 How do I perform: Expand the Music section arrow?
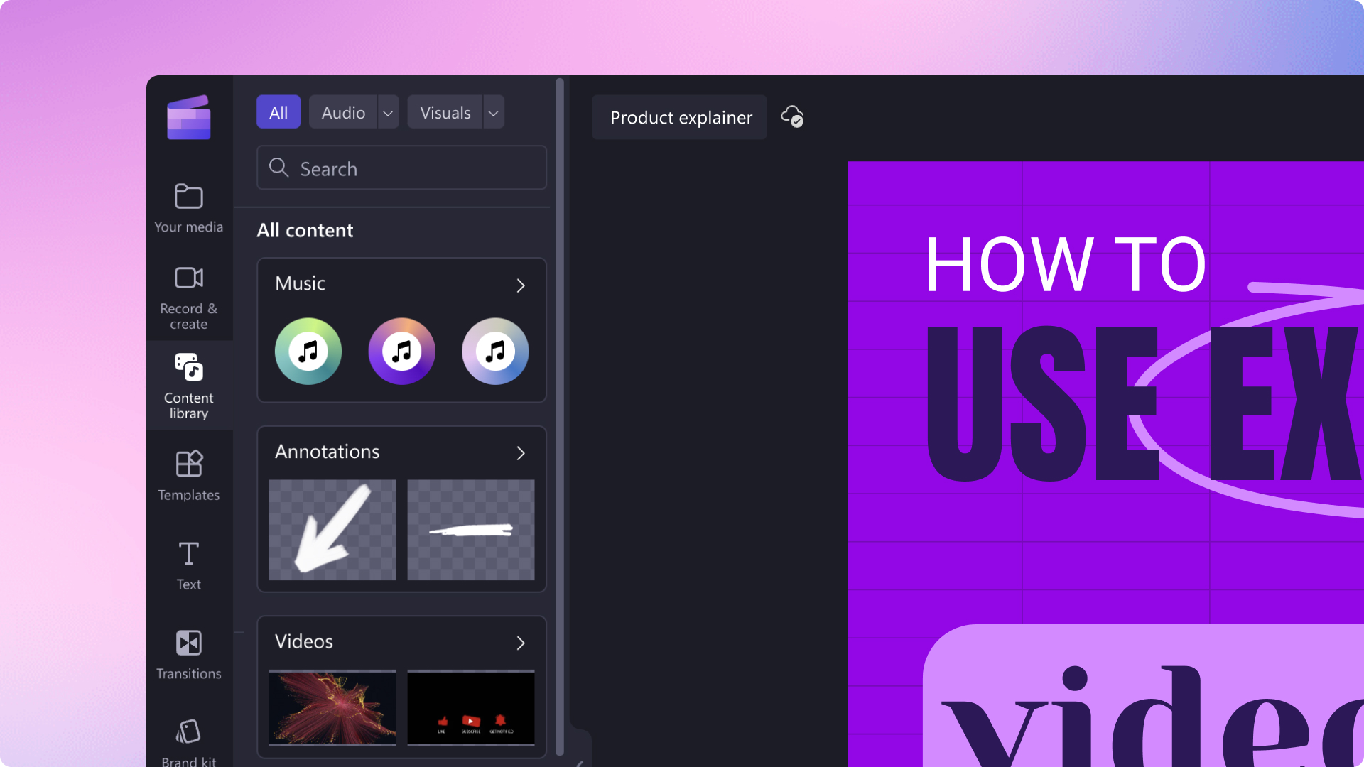pos(520,285)
